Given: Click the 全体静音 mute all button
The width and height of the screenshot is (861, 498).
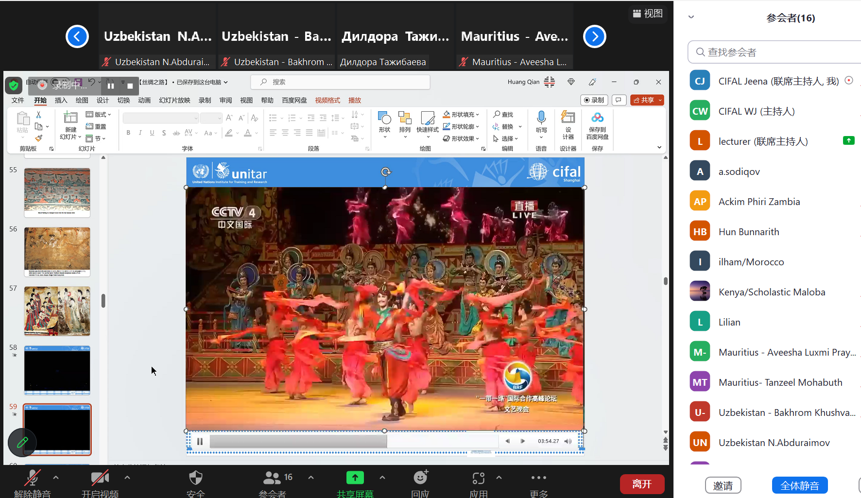Looking at the screenshot, I should click(x=800, y=485).
